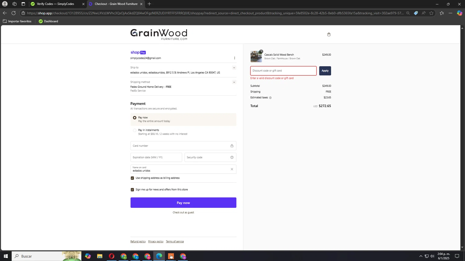Open the browser profile avatar
Image resolution: width=465 pixels, height=261 pixels.
(x=5, y=4)
